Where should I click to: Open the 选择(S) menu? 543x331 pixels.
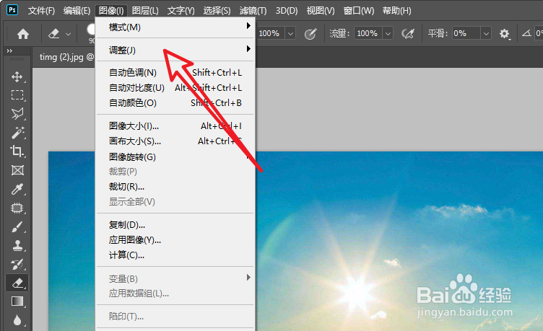coord(217,11)
